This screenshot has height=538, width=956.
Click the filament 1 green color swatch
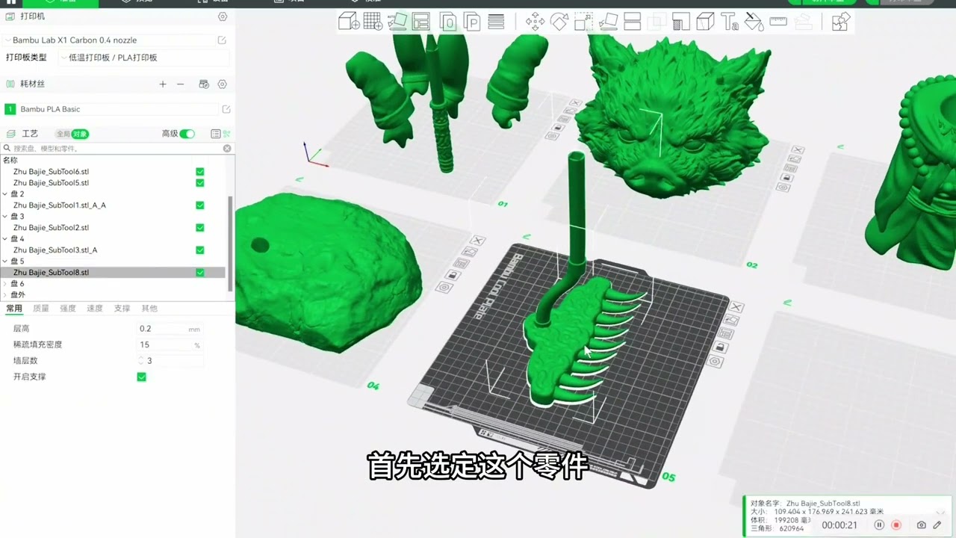tap(10, 109)
